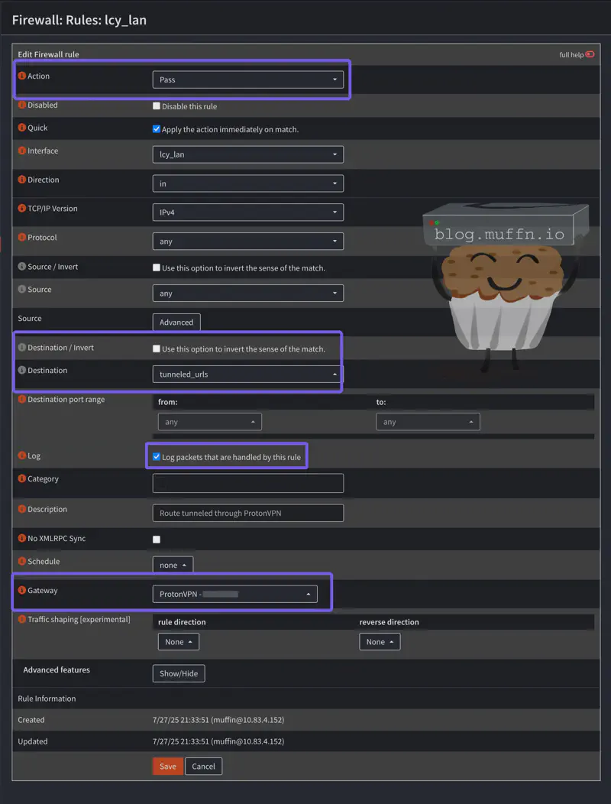The width and height of the screenshot is (611, 804).
Task: Open the Action dropdown set to Pass
Action: point(247,79)
